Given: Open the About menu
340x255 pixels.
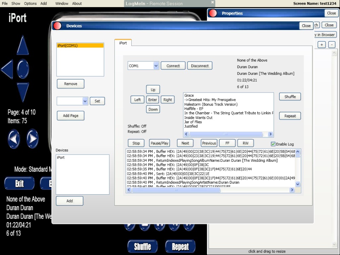Looking at the screenshot, I should pyautogui.click(x=77, y=4).
